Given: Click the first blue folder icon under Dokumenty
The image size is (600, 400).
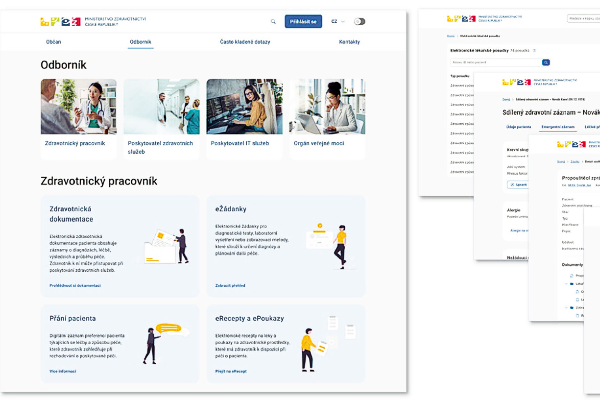Looking at the screenshot, I should click(572, 284).
